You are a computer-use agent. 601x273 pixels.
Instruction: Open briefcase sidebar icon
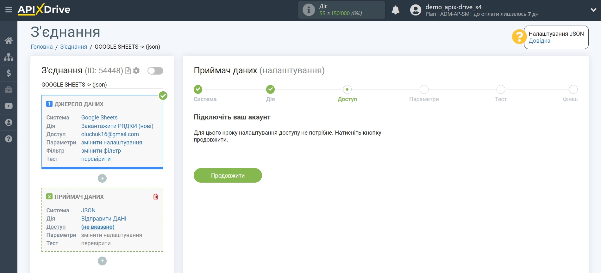pyautogui.click(x=9, y=90)
